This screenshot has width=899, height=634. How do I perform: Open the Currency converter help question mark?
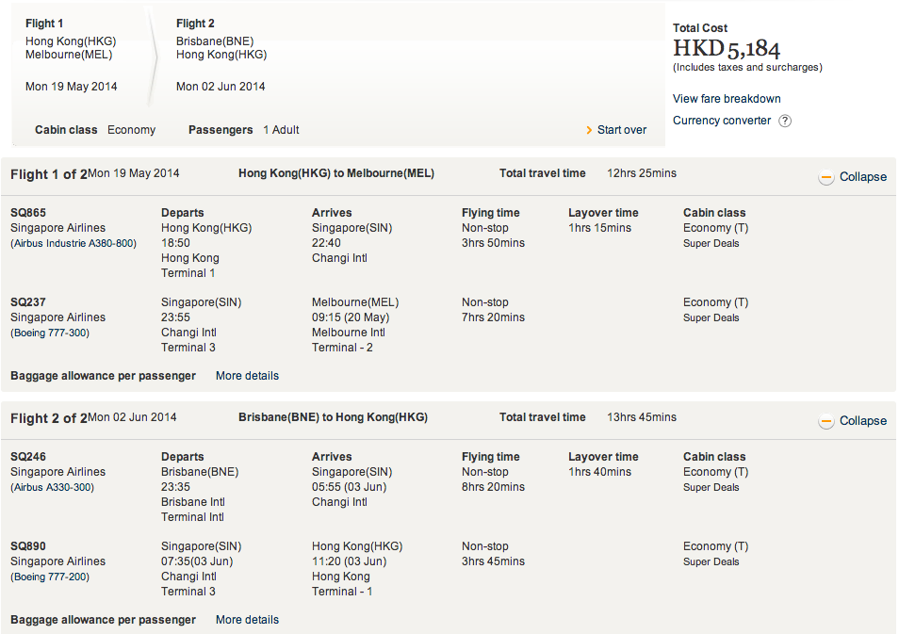(785, 121)
